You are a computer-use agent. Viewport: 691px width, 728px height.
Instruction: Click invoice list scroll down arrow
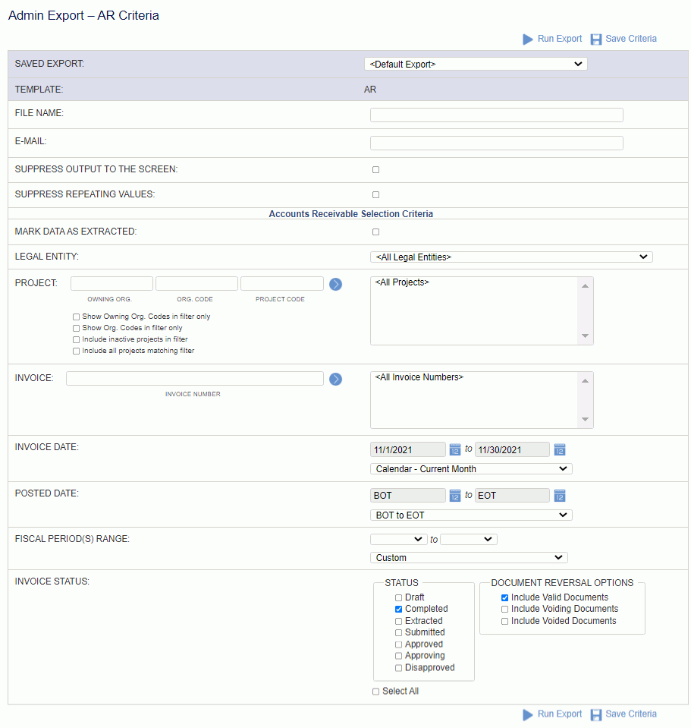coord(586,419)
